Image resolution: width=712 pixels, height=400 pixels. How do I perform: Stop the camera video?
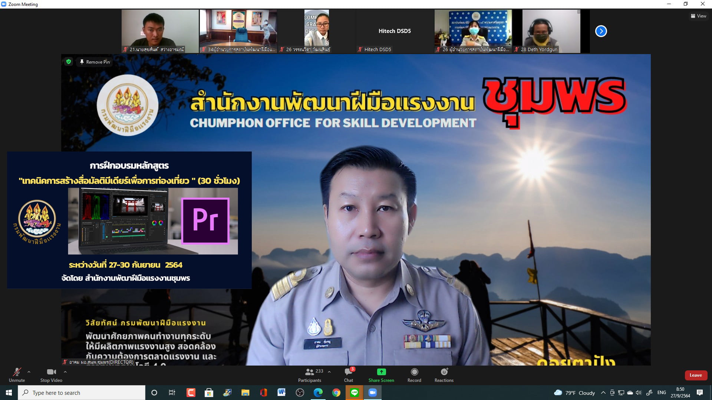tap(51, 375)
